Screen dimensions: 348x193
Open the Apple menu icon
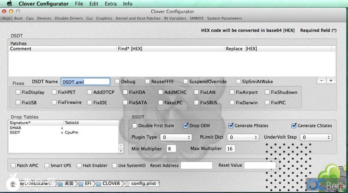click(x=9, y=3)
